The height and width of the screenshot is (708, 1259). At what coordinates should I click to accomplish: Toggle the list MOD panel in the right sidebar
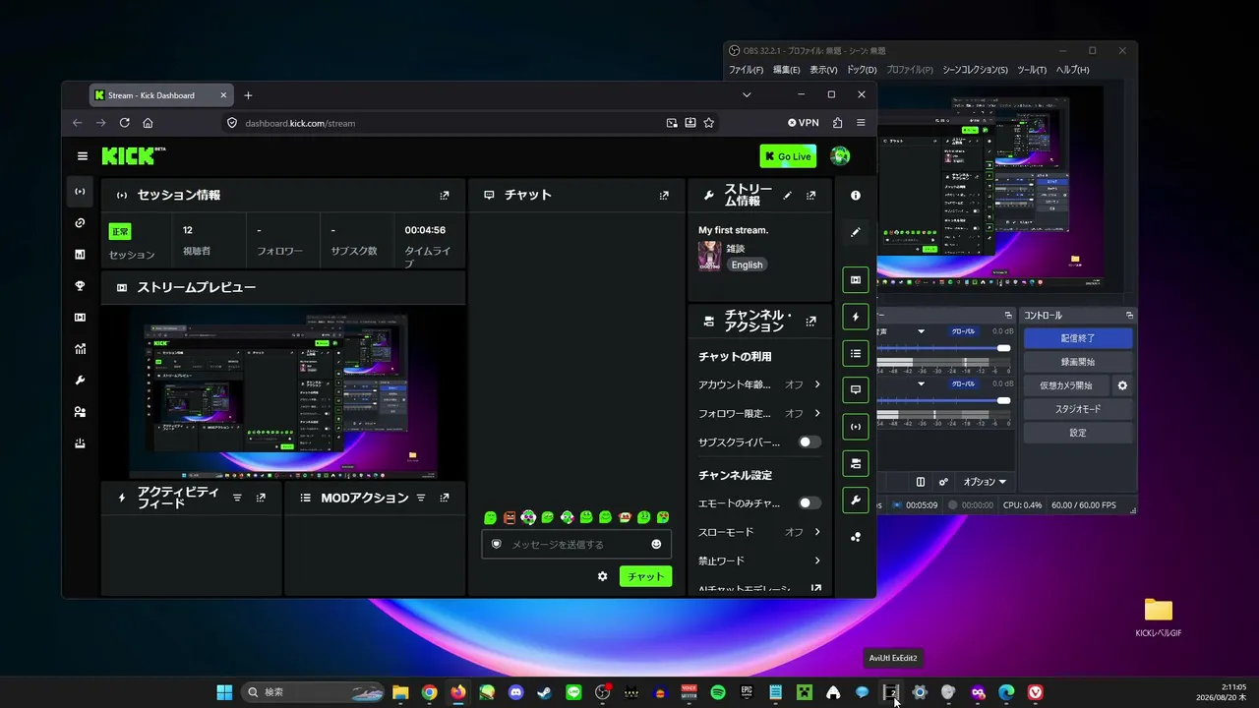(856, 354)
